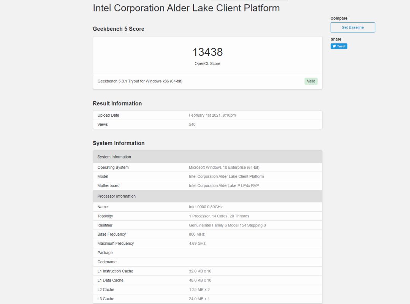Viewport: 410px width, 304px height.
Task: Select processor name Intel 0000 0.80GHz
Action: click(206, 207)
